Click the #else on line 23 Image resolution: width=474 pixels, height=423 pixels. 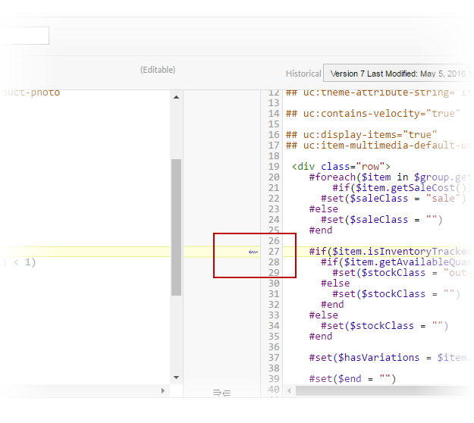click(323, 209)
